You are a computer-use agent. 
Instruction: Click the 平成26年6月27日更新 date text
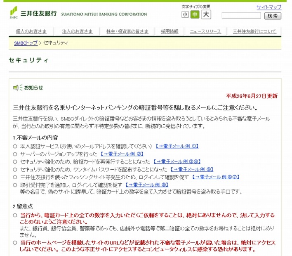[x=252, y=96]
